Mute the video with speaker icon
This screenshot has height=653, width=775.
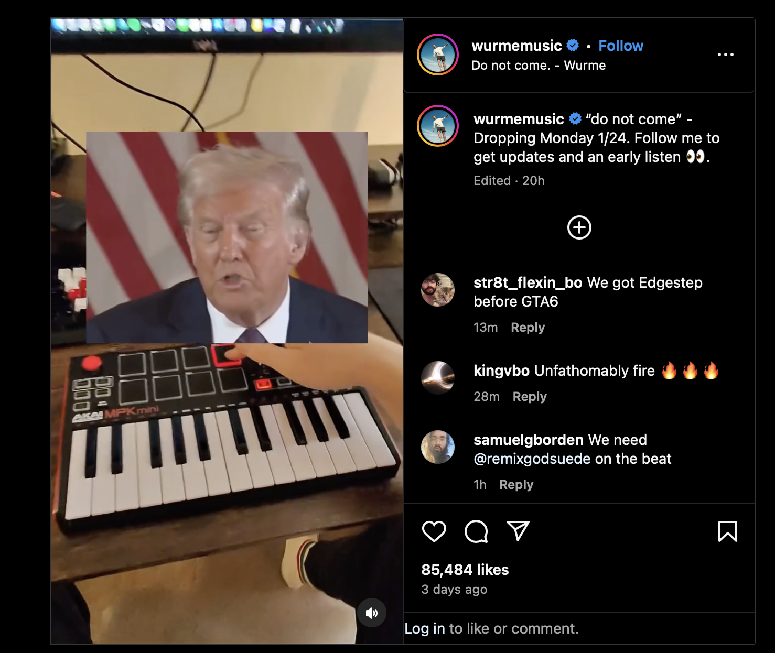pyautogui.click(x=372, y=613)
